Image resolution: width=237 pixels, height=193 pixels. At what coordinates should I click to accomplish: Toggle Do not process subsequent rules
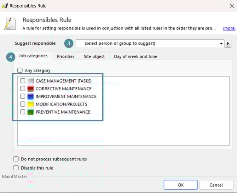tap(16, 159)
